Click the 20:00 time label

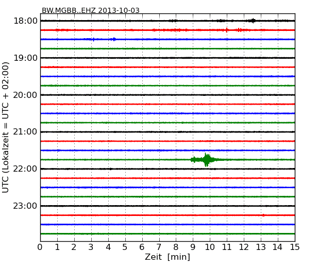(x=25, y=95)
